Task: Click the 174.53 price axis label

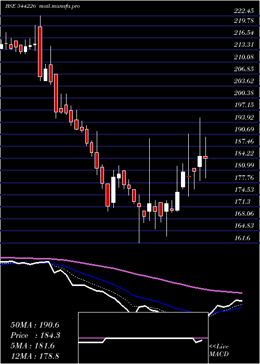Action: [244, 190]
